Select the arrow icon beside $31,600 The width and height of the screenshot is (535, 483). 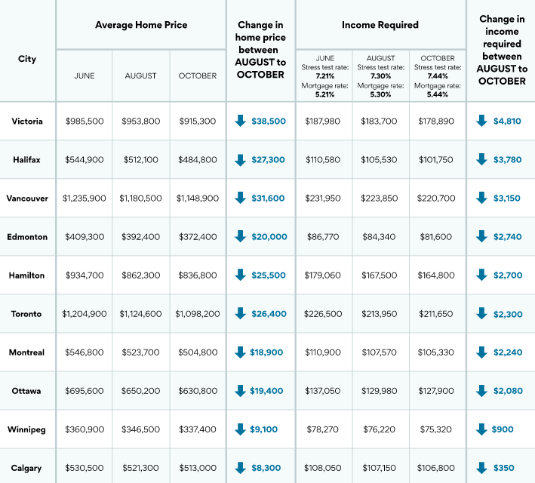tap(241, 198)
